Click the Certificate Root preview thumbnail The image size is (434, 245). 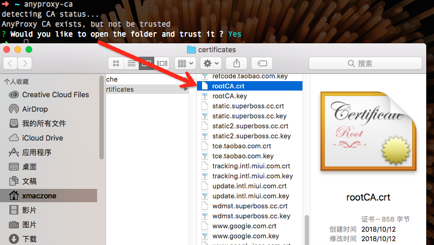(x=369, y=131)
